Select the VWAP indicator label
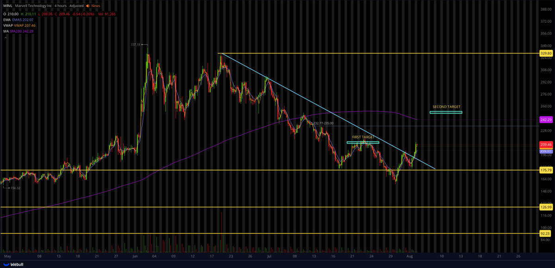Image resolution: width=555 pixels, height=268 pixels. pos(8,25)
